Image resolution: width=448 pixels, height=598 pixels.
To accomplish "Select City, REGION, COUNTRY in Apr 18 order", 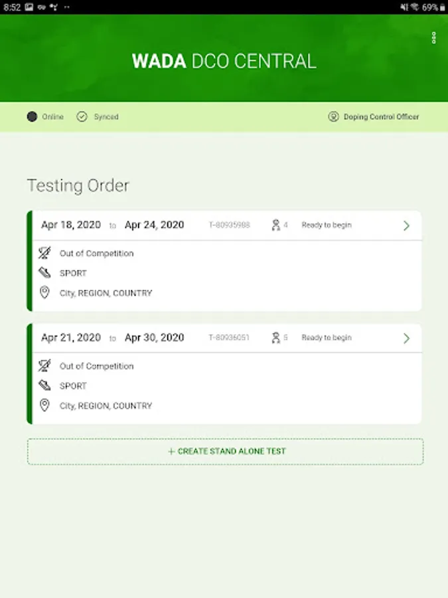I will (106, 293).
